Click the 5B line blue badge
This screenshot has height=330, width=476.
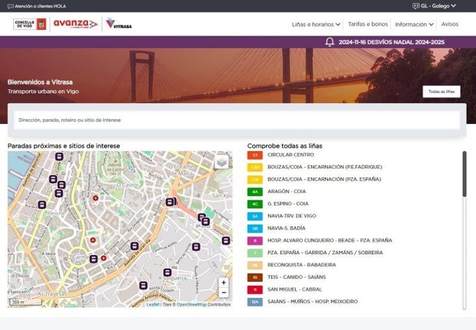(x=255, y=228)
